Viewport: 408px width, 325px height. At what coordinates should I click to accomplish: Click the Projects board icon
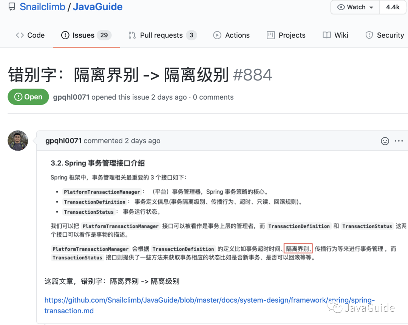(x=270, y=35)
